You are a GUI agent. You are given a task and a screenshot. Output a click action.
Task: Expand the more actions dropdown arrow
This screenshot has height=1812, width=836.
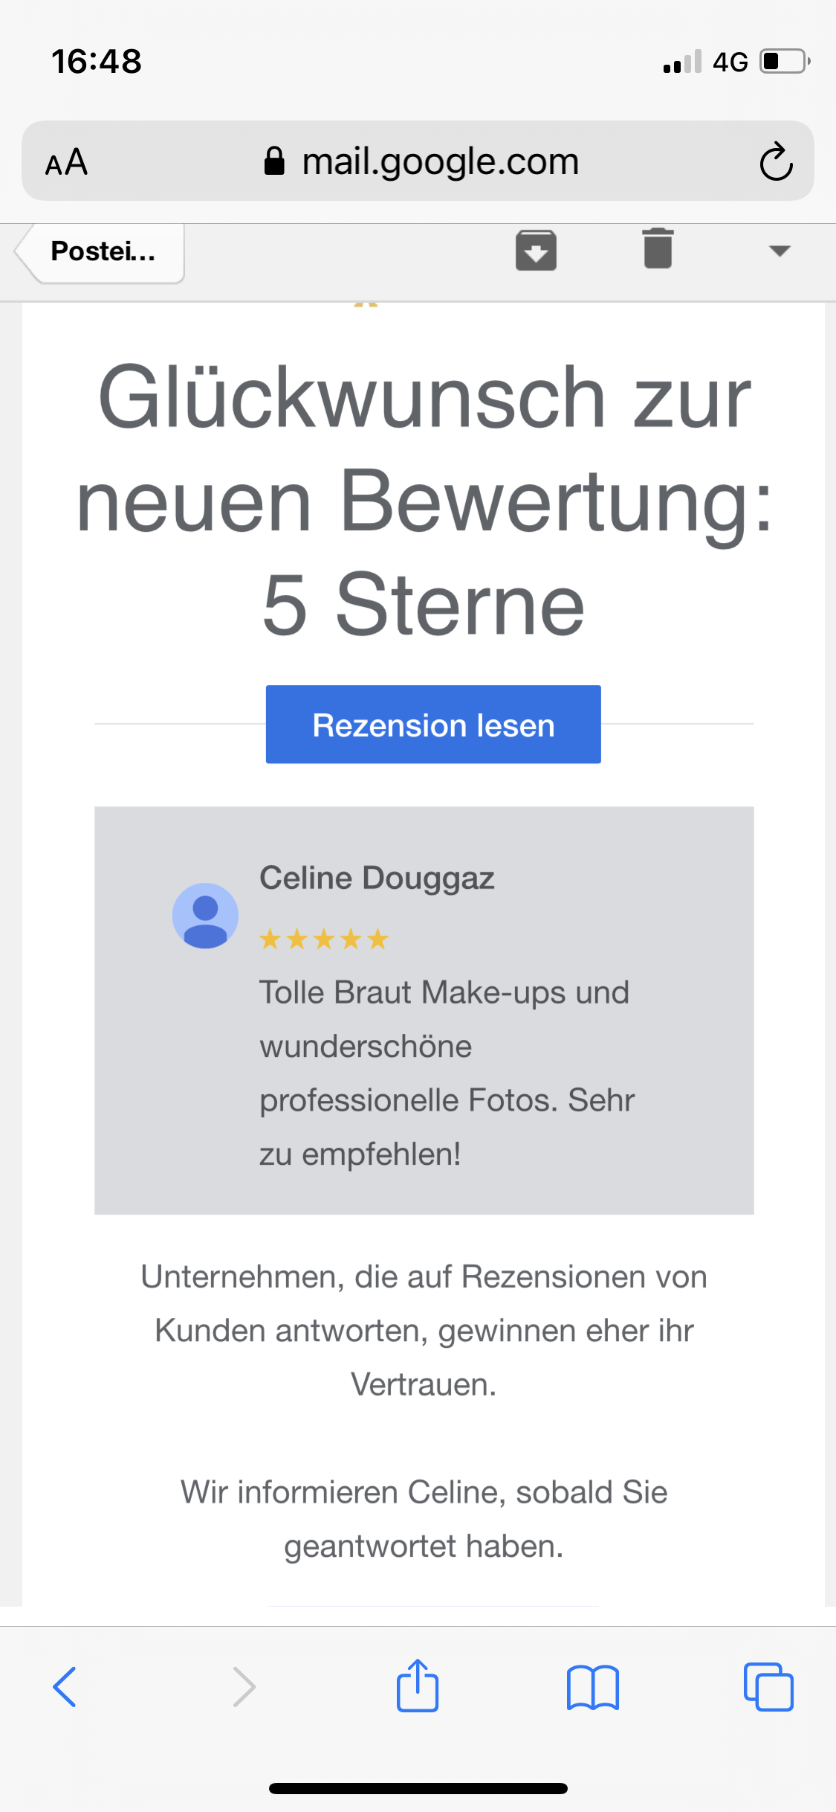point(779,251)
